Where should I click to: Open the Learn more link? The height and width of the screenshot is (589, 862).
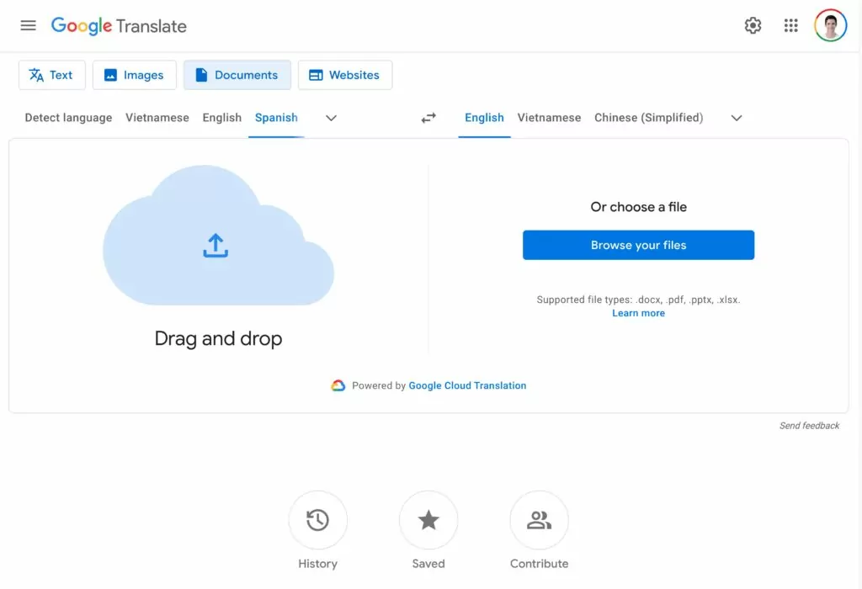pos(638,313)
